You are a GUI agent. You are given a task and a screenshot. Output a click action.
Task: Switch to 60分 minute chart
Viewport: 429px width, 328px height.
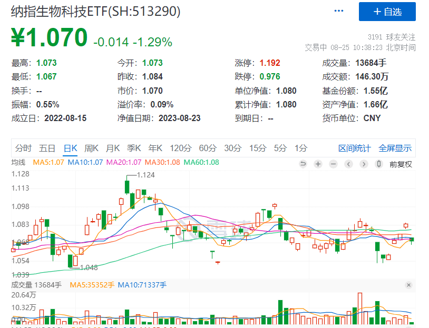tap(208, 148)
